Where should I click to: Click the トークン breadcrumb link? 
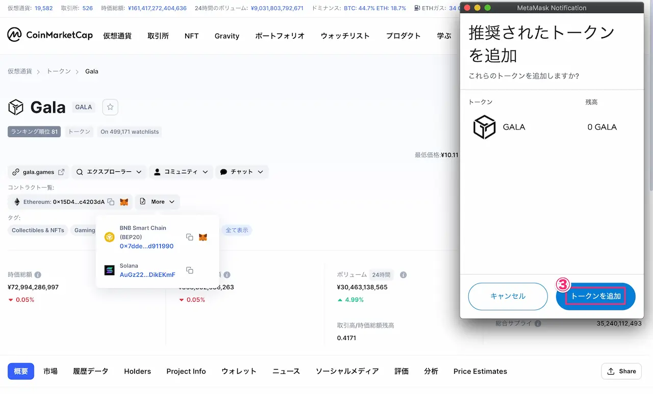click(59, 71)
